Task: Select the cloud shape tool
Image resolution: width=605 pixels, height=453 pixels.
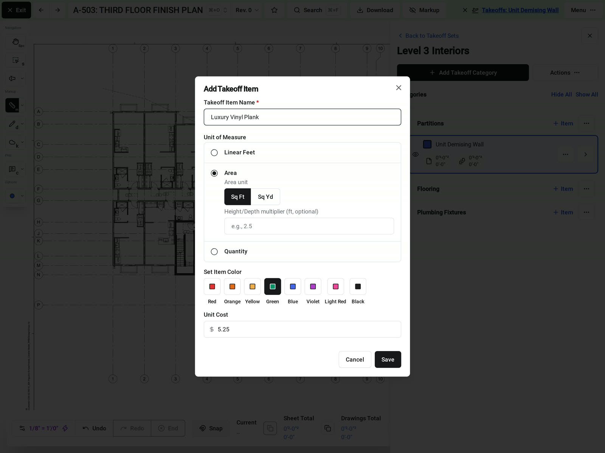Action: click(12, 142)
